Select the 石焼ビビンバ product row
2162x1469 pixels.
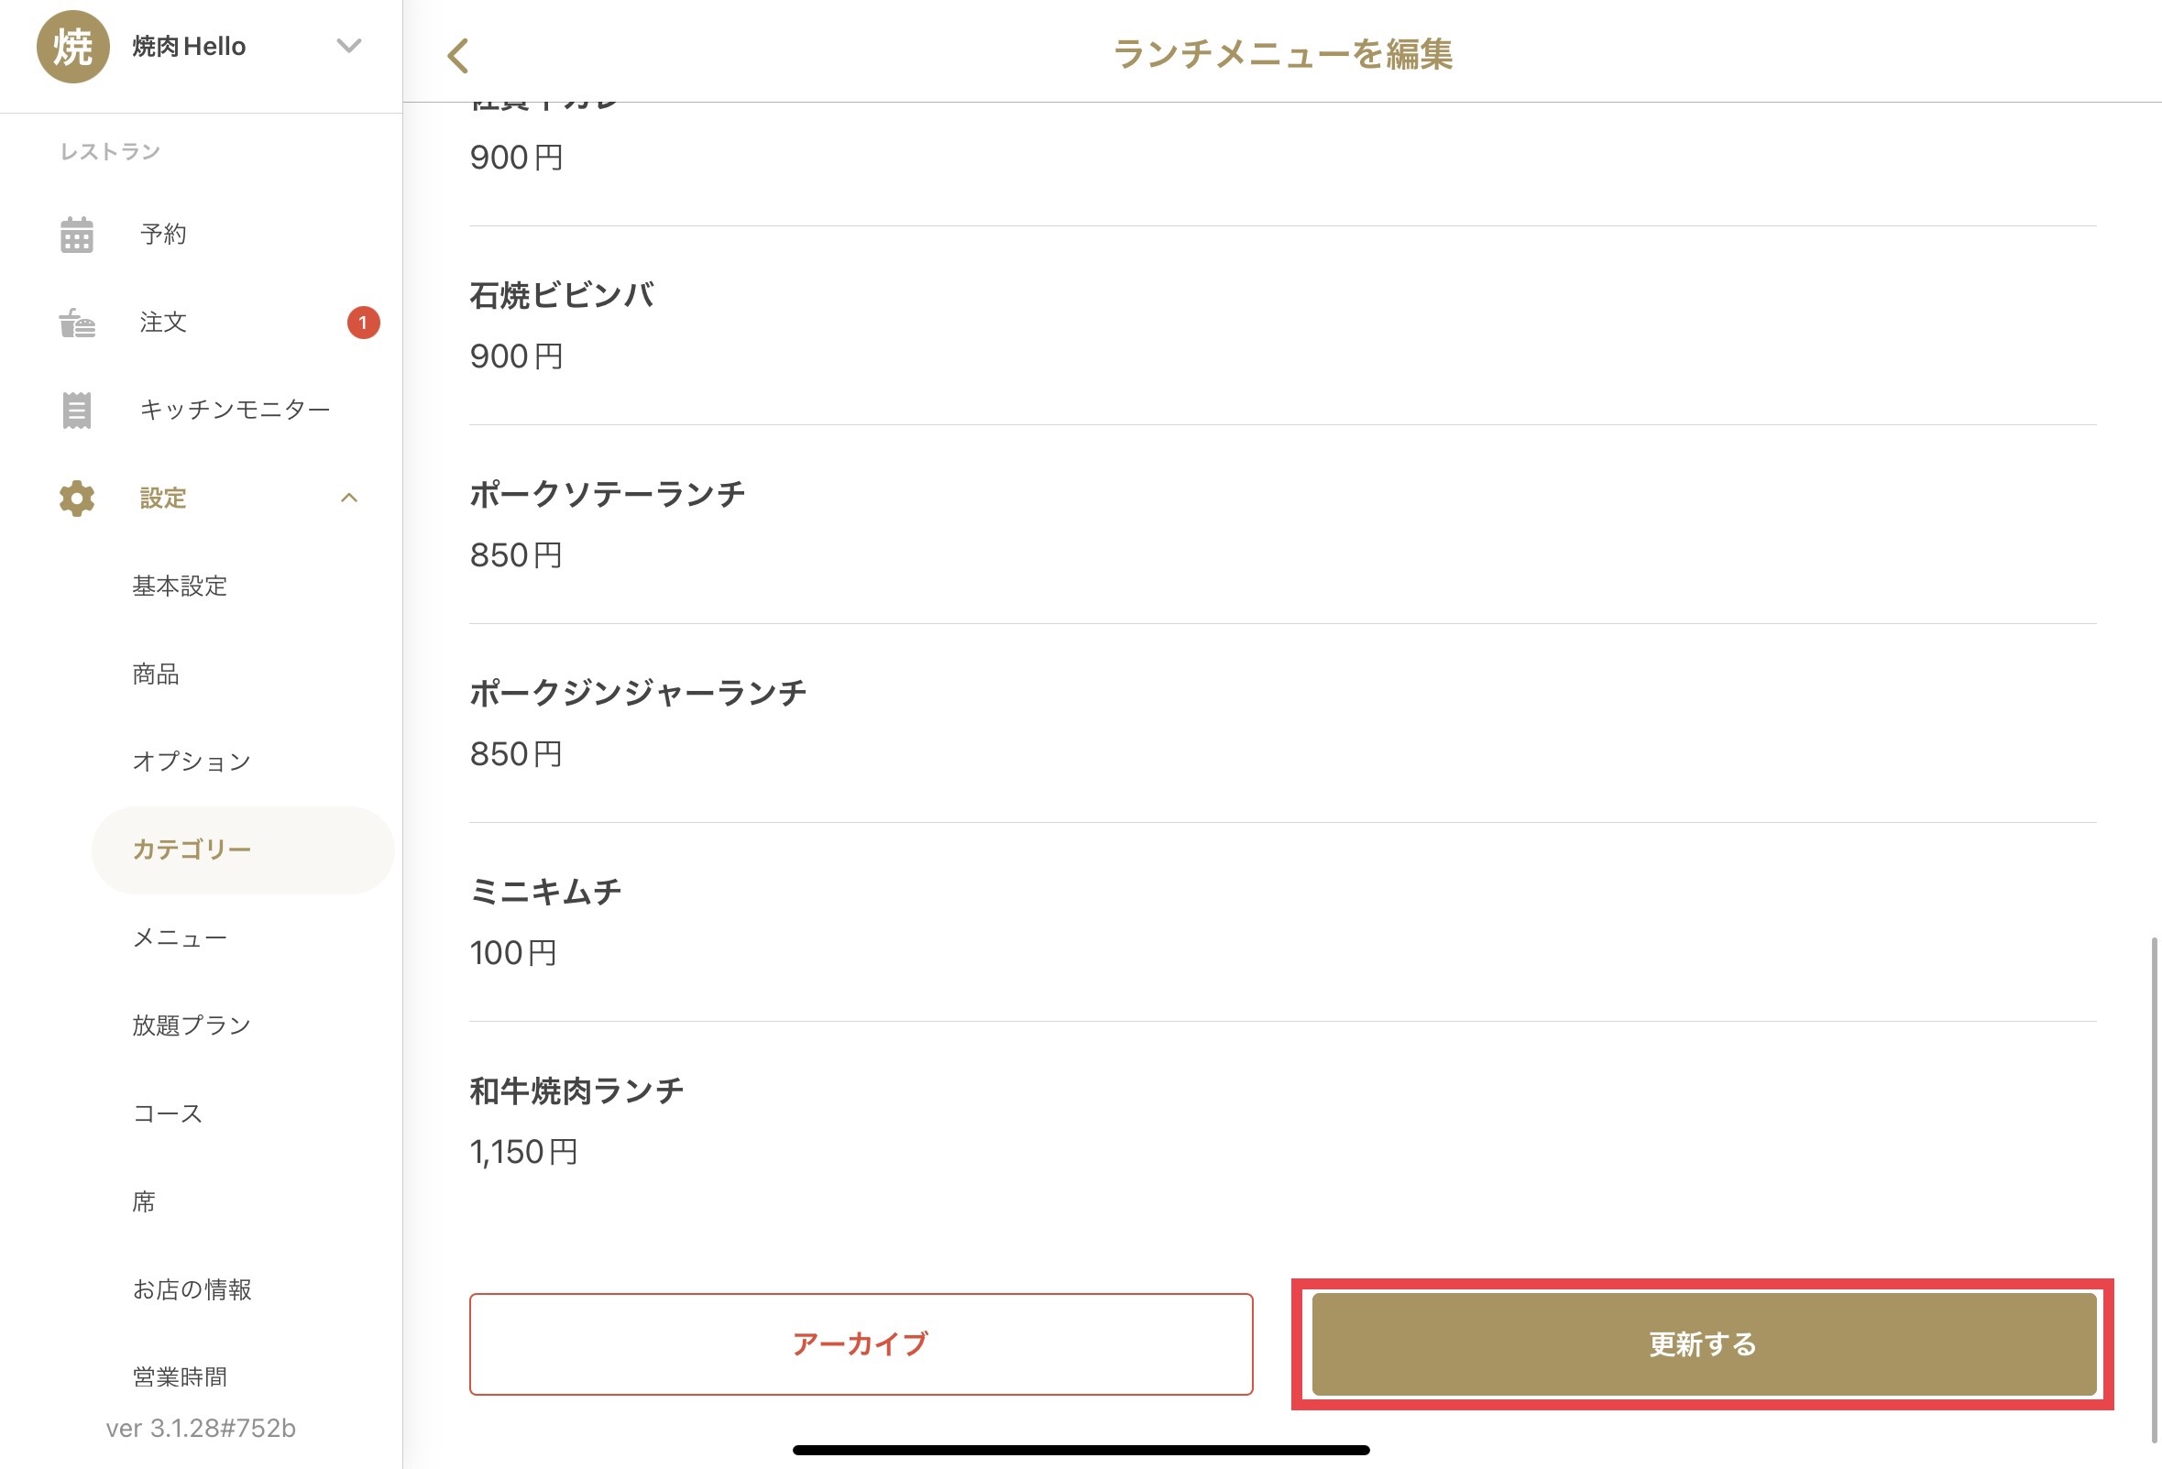(1282, 325)
